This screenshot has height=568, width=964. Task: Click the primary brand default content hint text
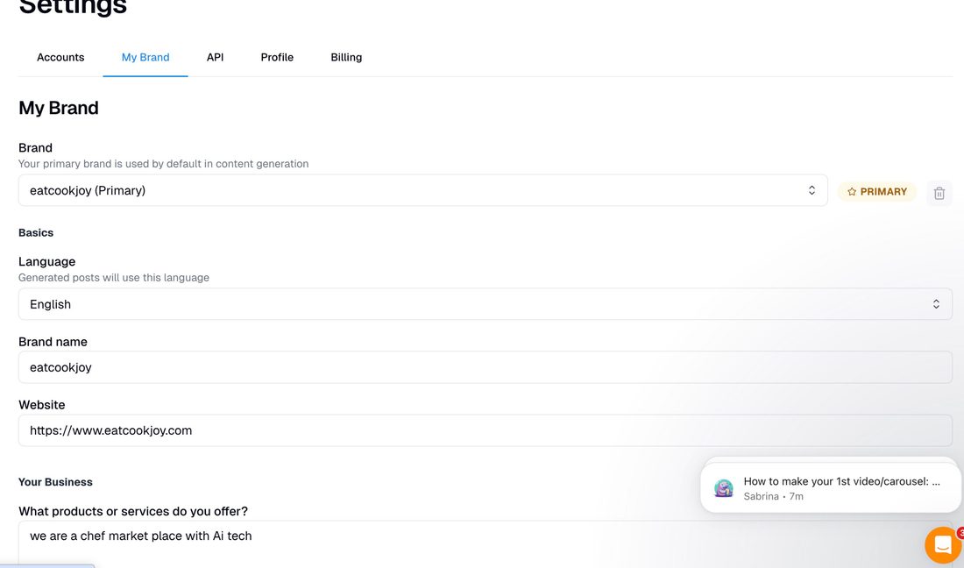(164, 164)
